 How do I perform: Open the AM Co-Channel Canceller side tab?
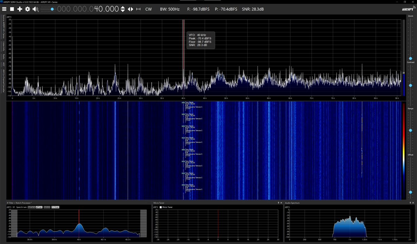(3, 81)
